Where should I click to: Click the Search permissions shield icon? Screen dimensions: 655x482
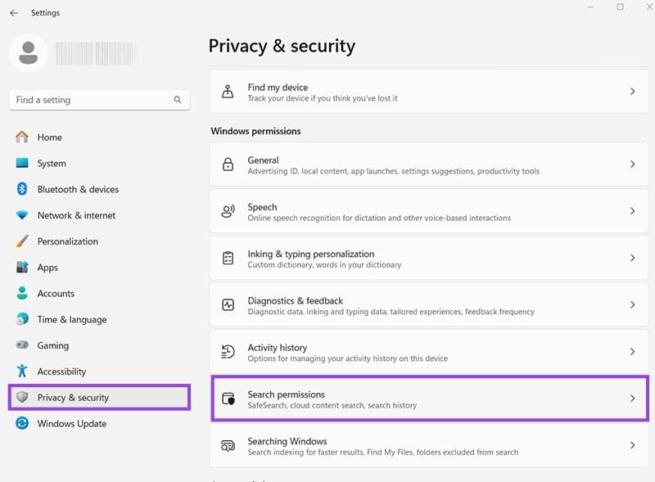coord(228,399)
